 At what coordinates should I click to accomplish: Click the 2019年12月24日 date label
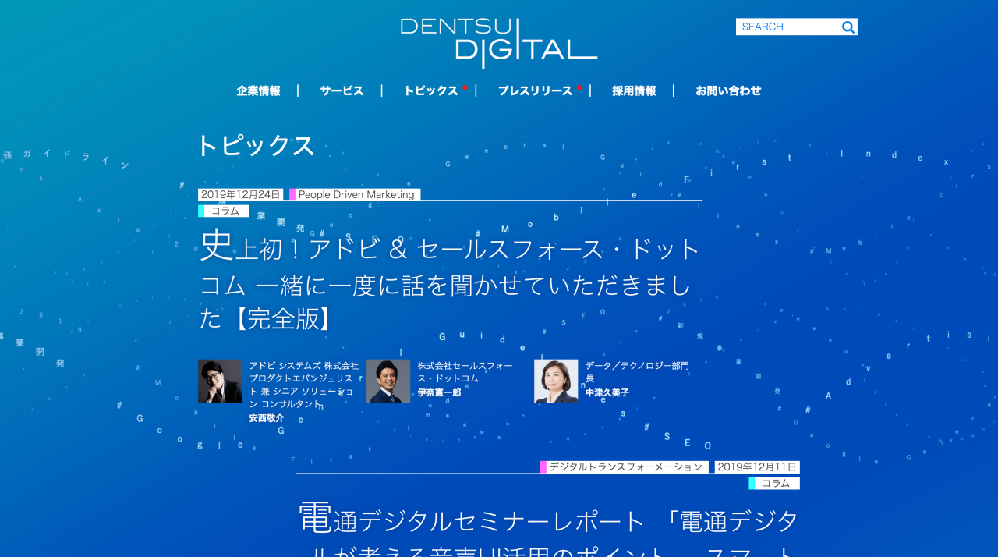pos(240,195)
